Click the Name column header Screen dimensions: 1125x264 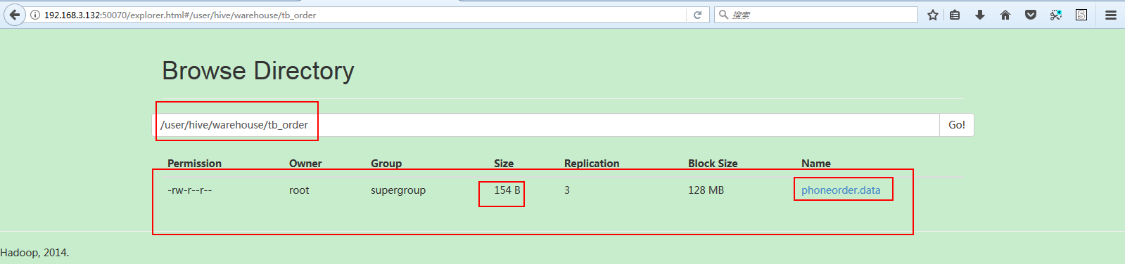(x=816, y=164)
